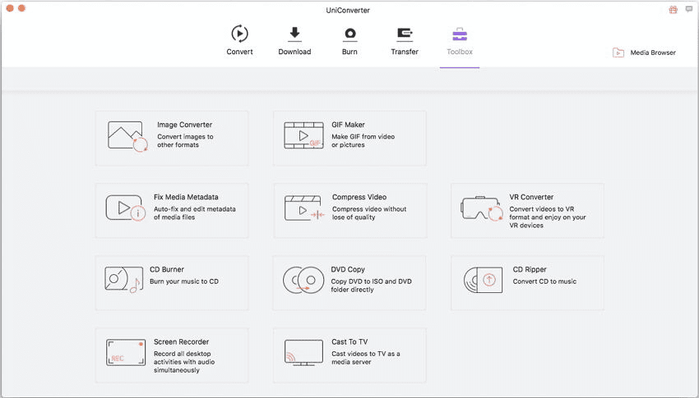
Task: Open the DVD Copy discs icon
Action: 303,280
